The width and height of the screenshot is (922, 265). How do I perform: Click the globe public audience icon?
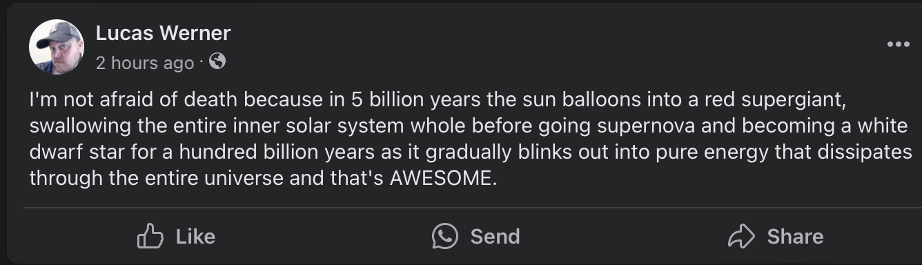pos(217,62)
